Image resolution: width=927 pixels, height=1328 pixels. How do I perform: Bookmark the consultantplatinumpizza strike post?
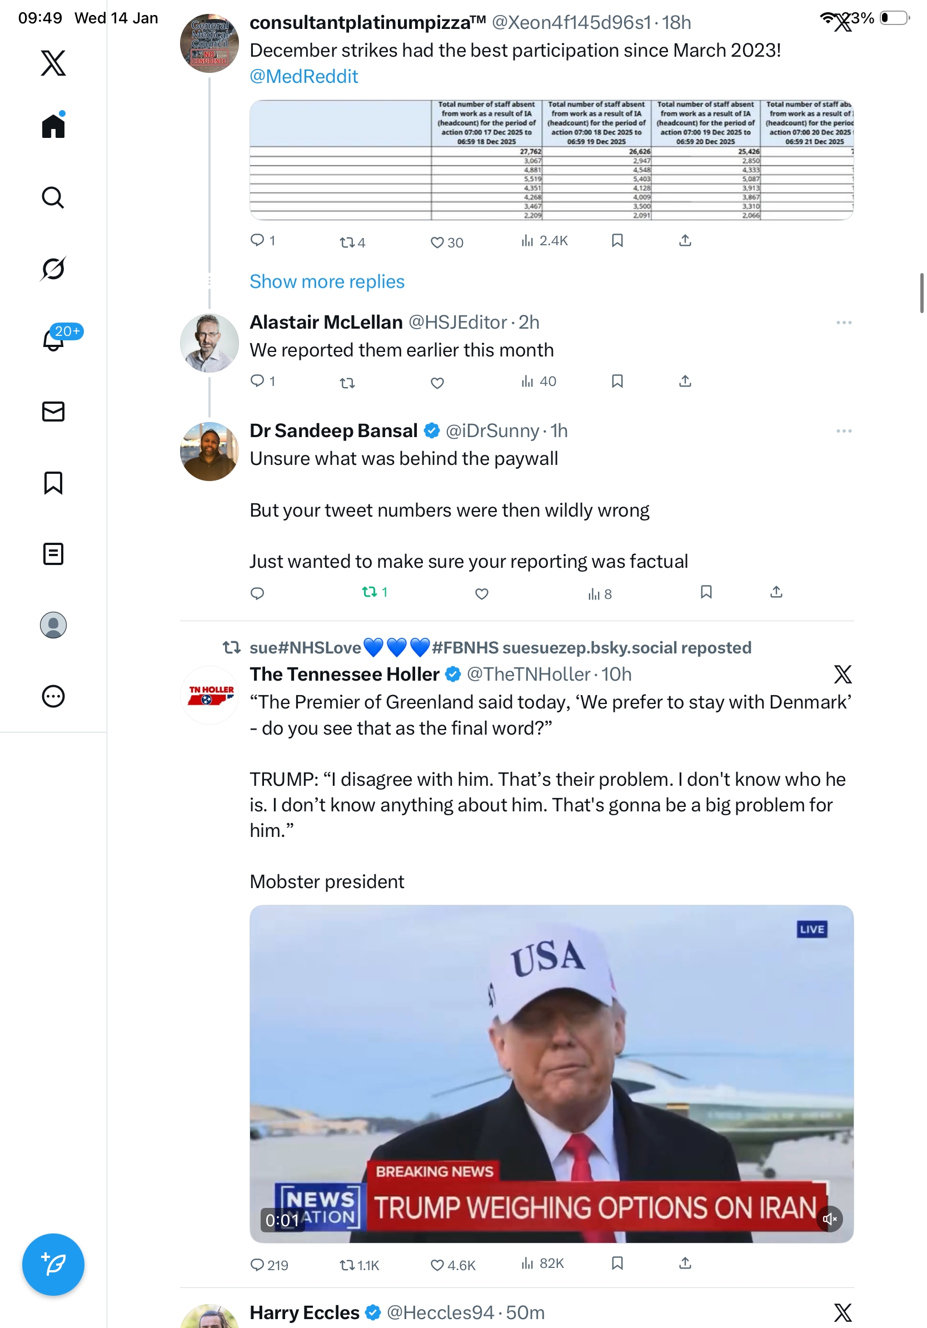pyautogui.click(x=617, y=241)
